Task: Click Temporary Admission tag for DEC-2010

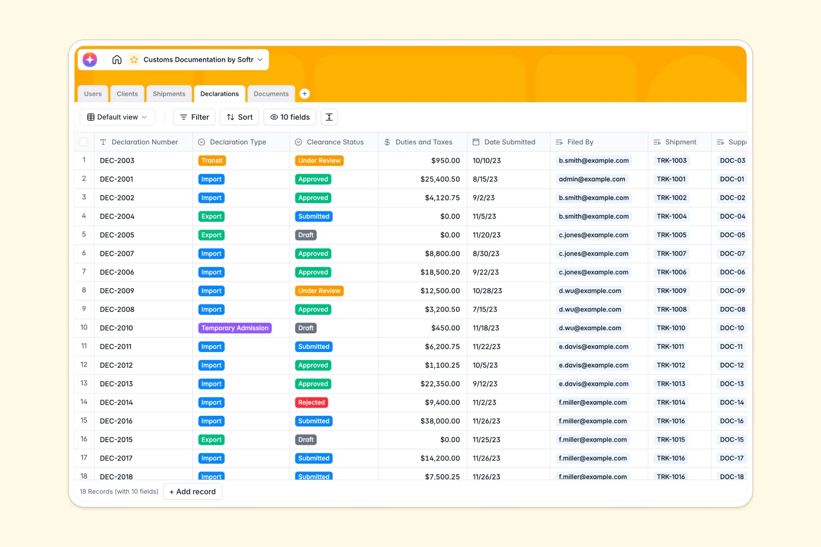Action: coord(235,328)
